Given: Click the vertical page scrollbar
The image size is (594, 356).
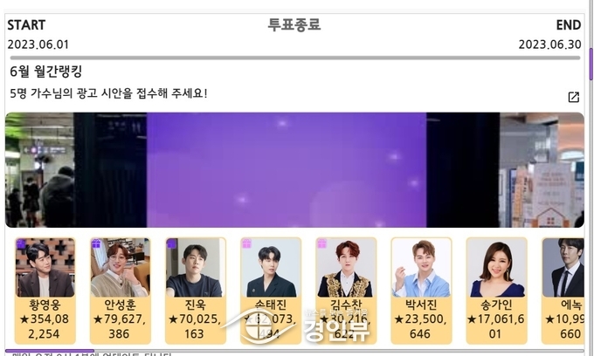Looking at the screenshot, I should (591, 65).
